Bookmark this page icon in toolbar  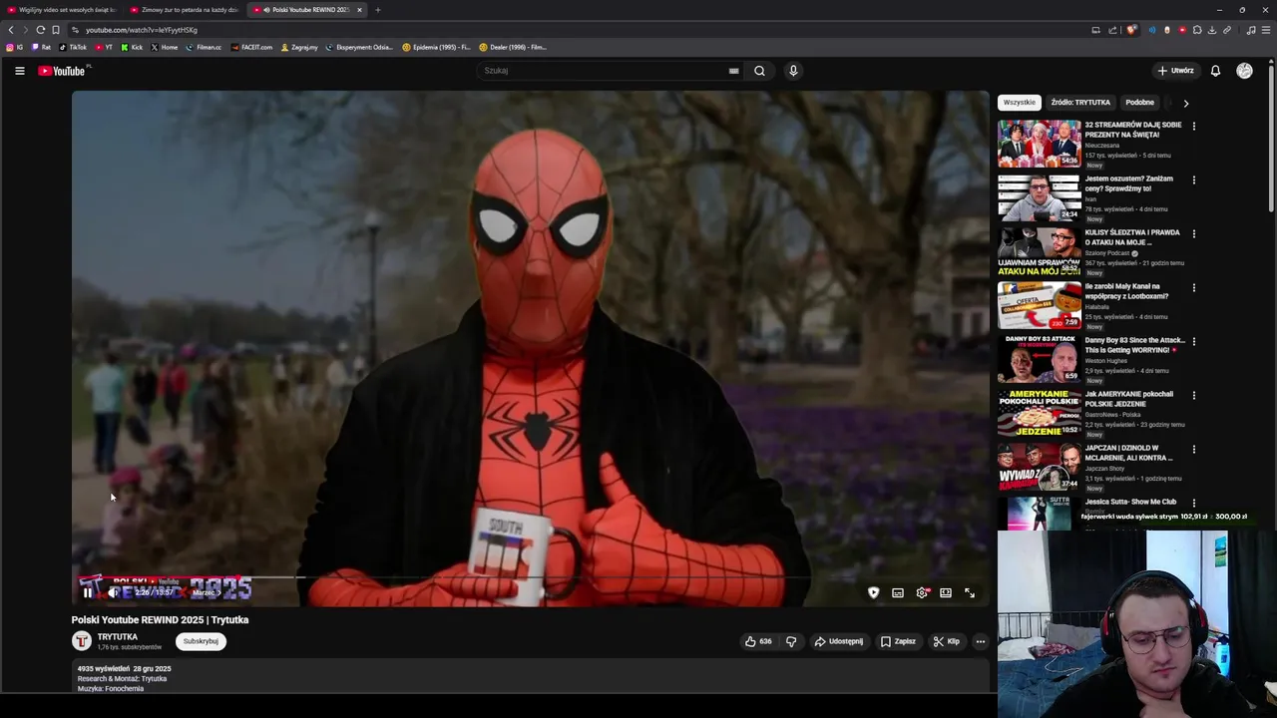(56, 30)
